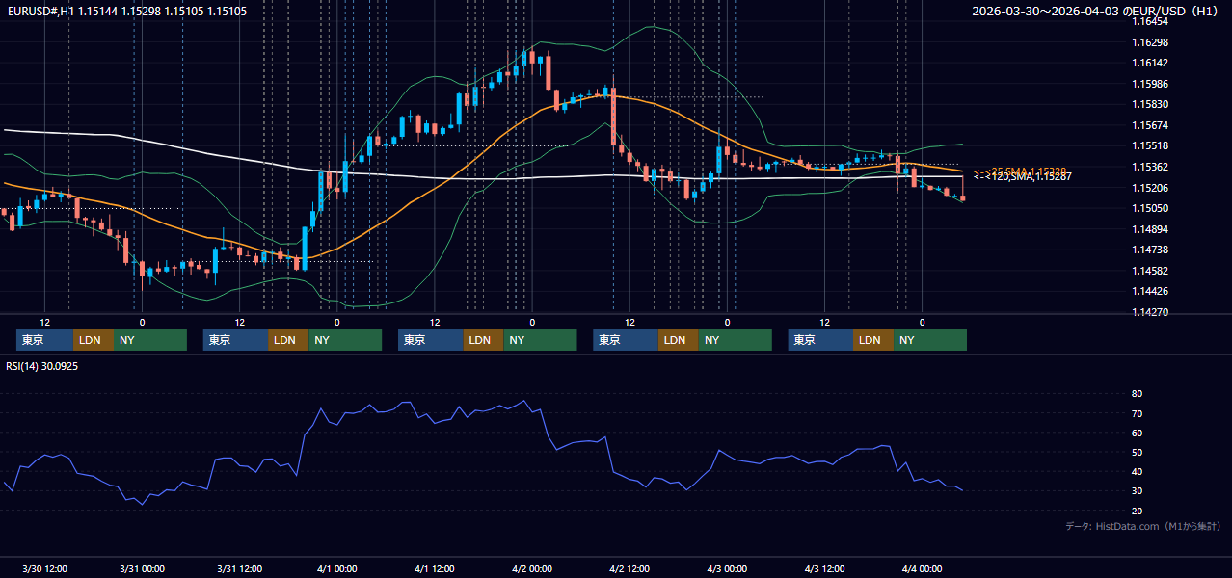
Task: Pick the 4/1 12:00 time axis label
Action: pos(435,568)
